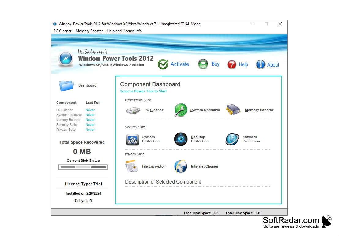Click the Never value for PC Cleaner

pos(90,110)
